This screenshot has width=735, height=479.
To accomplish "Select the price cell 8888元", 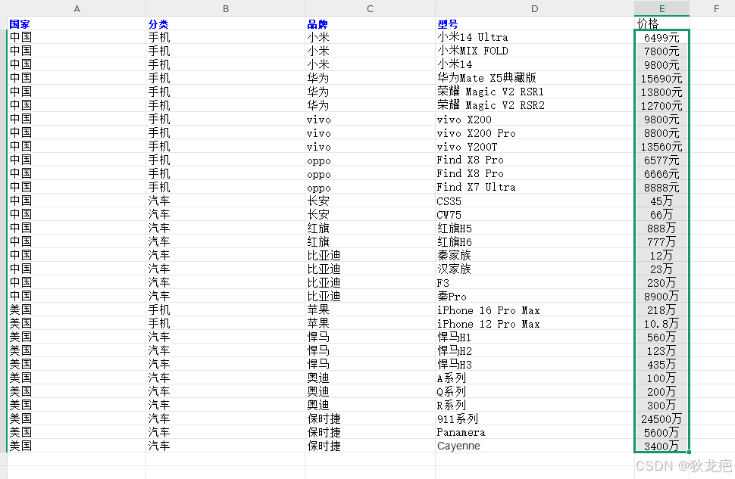I will (x=661, y=187).
